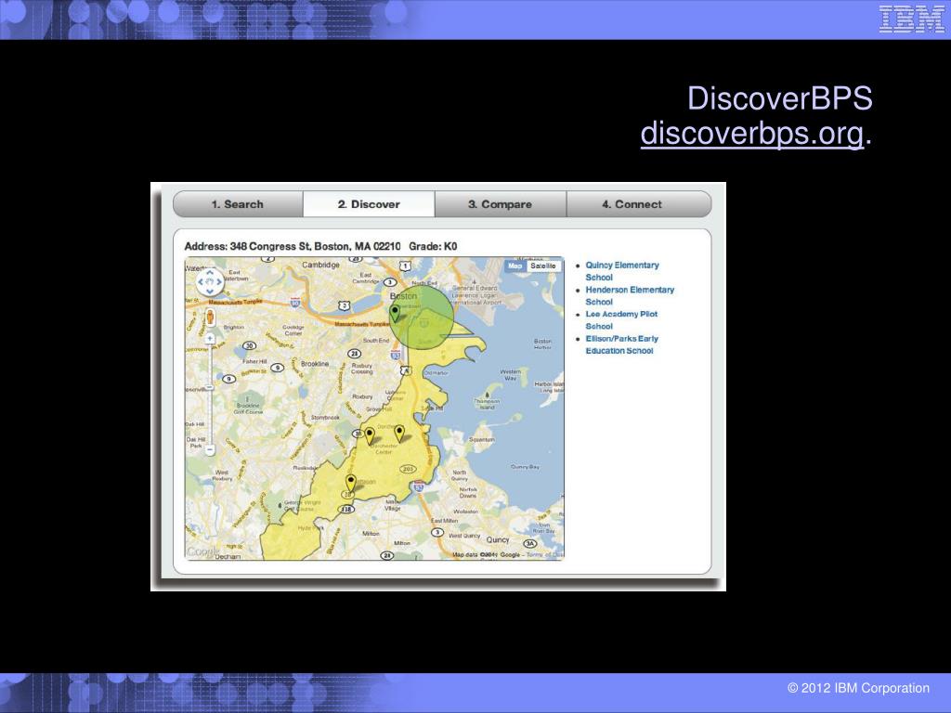The width and height of the screenshot is (951, 713).
Task: Click yellow marker beside route 38 shield
Action: pyautogui.click(x=370, y=435)
